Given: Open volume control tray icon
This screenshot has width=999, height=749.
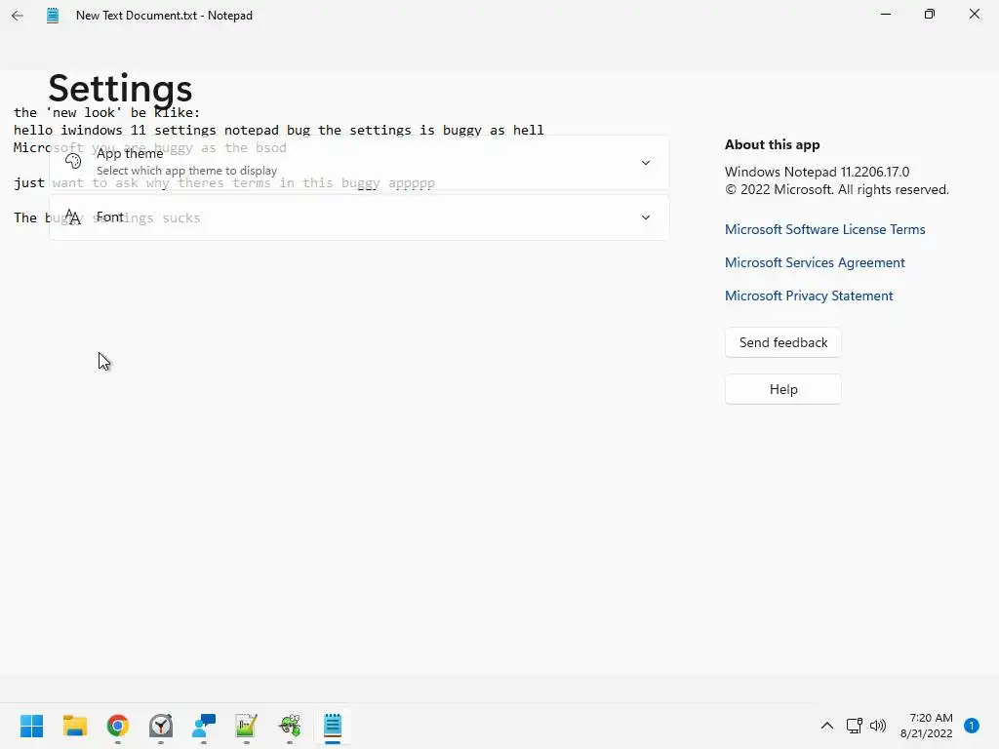Looking at the screenshot, I should click(x=878, y=726).
